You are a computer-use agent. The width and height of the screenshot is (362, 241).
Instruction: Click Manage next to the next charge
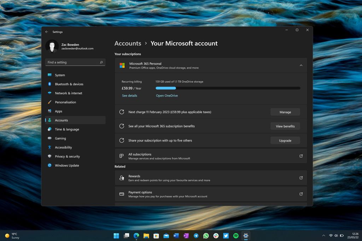(x=285, y=112)
